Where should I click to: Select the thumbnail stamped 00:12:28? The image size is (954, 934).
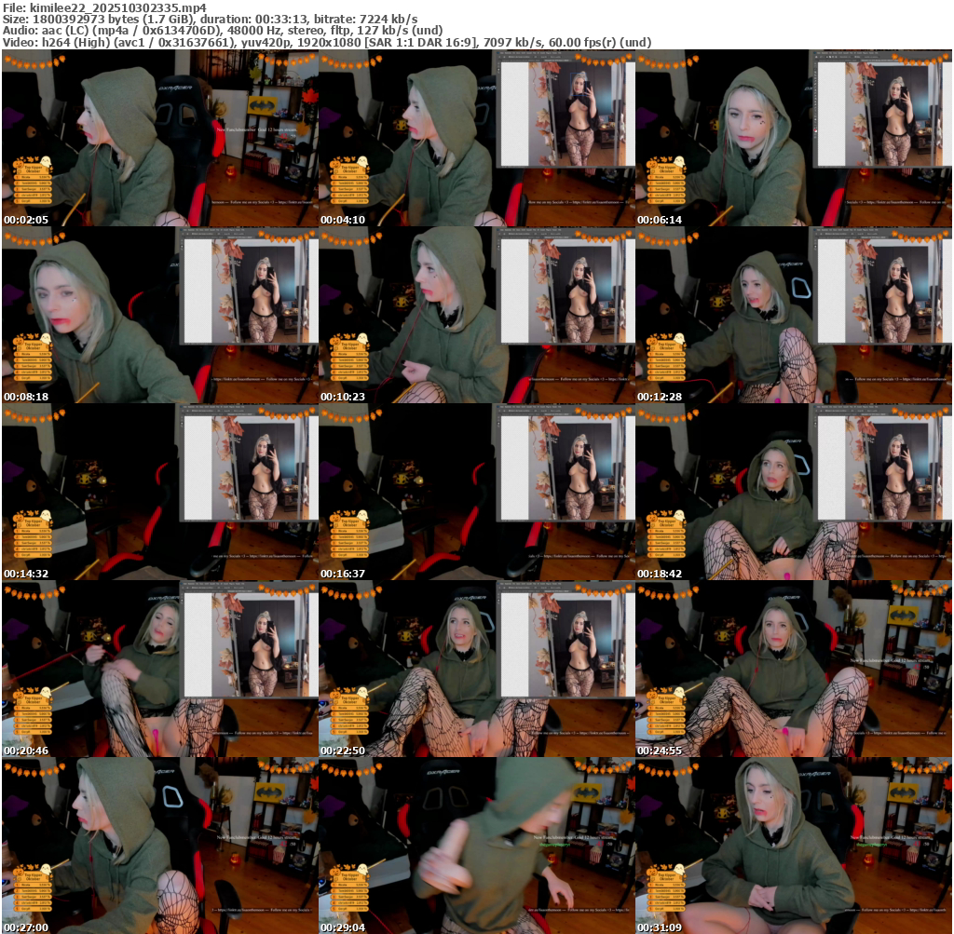point(793,315)
